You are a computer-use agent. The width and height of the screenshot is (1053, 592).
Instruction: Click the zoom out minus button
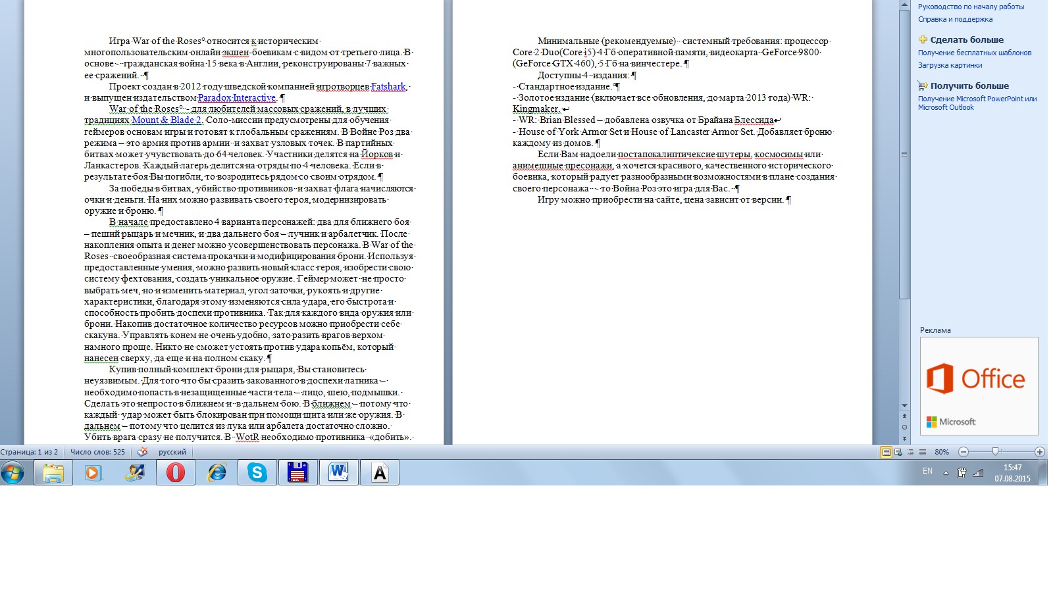(963, 452)
